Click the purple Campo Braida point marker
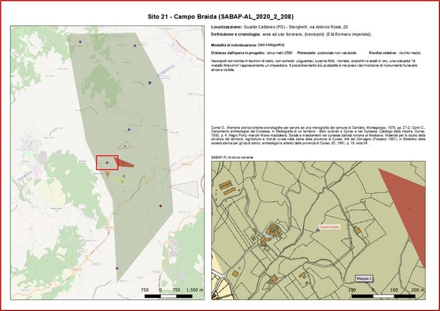440x311 pixels. coord(318,231)
